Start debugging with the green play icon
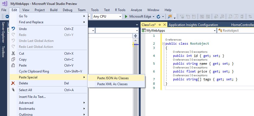Screen dimensions: 254x116 126,16
